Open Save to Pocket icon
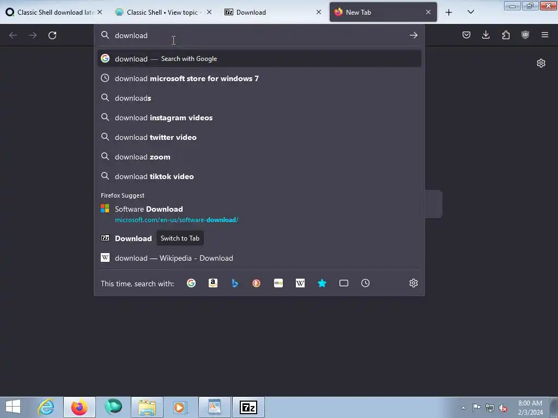The height and width of the screenshot is (418, 558). coord(466,35)
